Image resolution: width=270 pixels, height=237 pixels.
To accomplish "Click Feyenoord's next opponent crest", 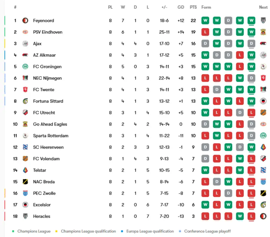I will 263,20.
